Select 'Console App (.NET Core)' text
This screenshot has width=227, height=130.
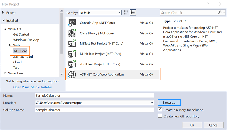97,23
